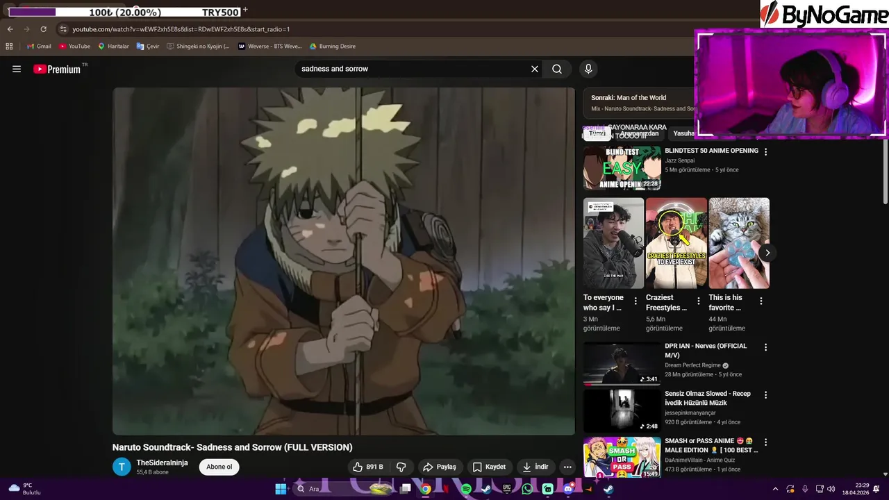Open the Burning Desire bookmark
This screenshot has width=889, height=500.
(x=333, y=47)
